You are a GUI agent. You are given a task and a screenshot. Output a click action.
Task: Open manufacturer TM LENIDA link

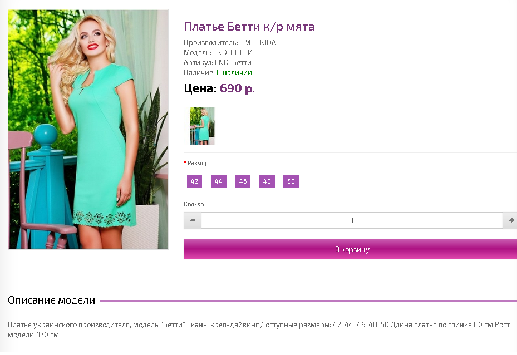coord(258,42)
